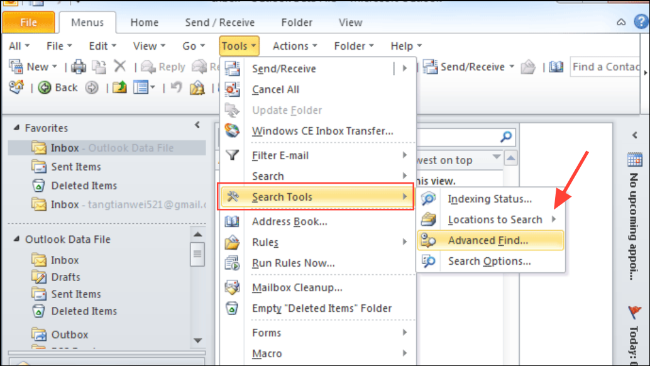Click the Back arrow icon
This screenshot has width=650, height=366.
click(45, 87)
